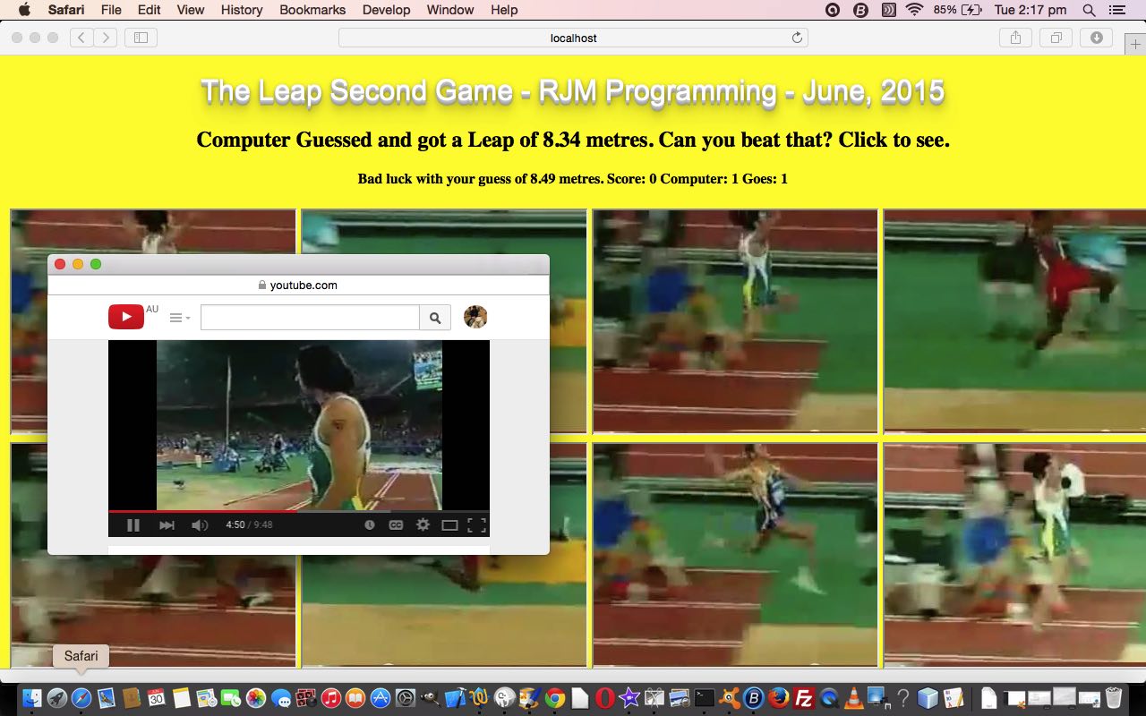Show the Safari sidebar
This screenshot has height=716, width=1146.
(141, 38)
